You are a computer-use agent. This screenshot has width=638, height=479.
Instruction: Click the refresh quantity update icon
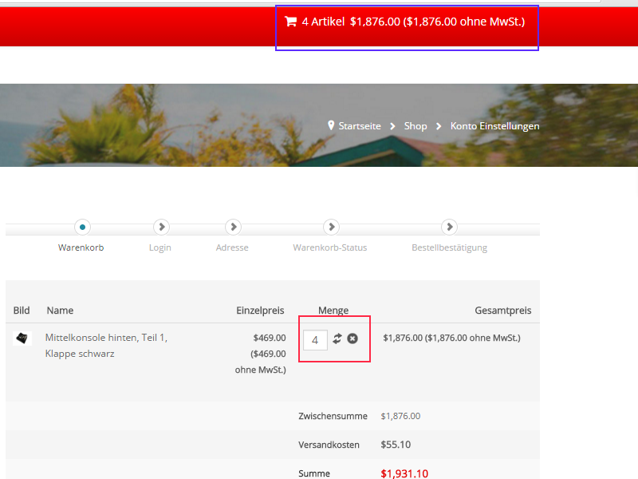[337, 338]
